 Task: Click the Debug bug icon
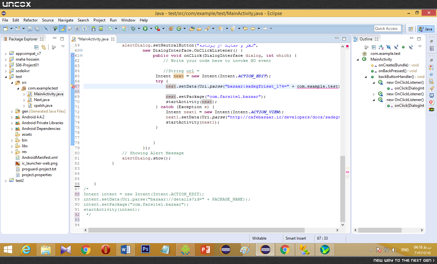pos(133,29)
